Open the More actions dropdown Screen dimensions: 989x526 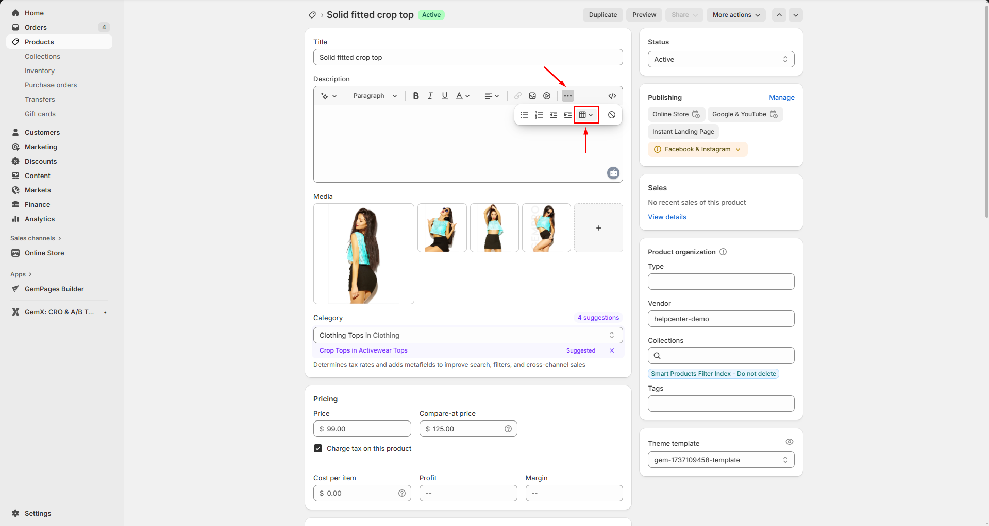(x=735, y=15)
